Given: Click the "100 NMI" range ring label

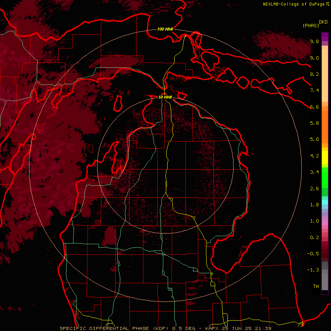Looking at the screenshot, I should (x=165, y=29).
